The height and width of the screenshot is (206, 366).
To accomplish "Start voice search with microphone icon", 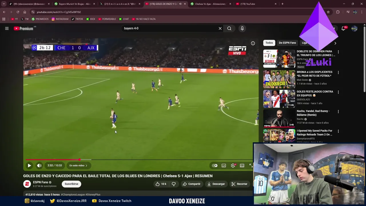I will (242, 28).
